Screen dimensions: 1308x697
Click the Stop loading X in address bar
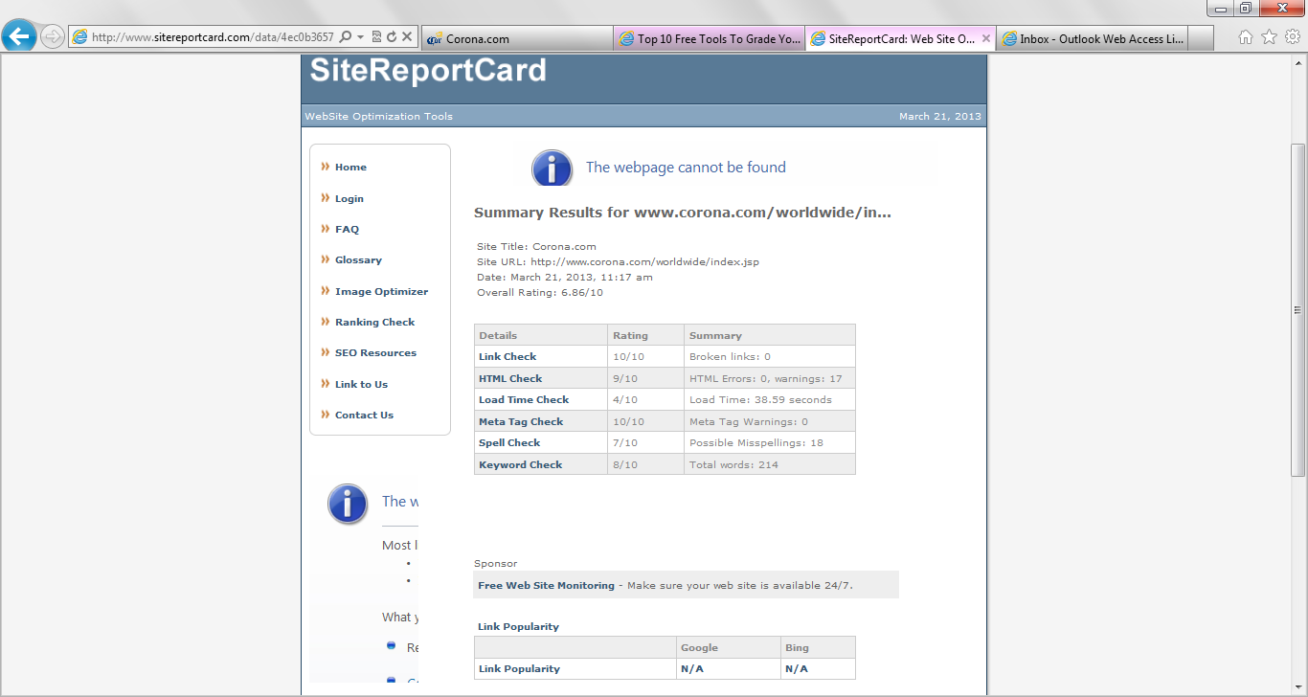pyautogui.click(x=407, y=37)
